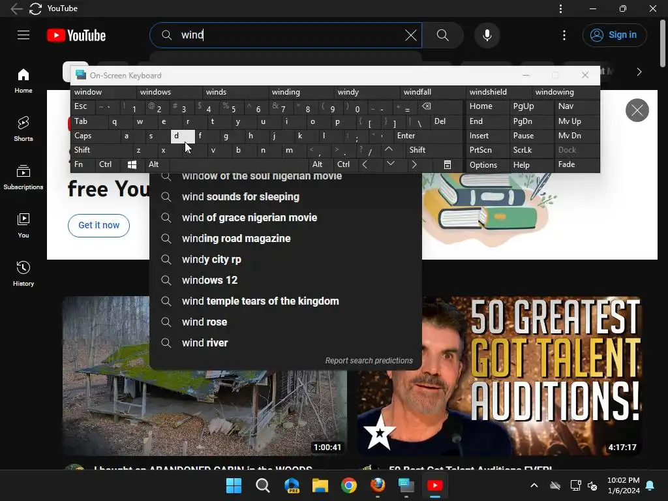This screenshot has width=668, height=501.
Task: Toggle the left Shift key
Action: coord(101,150)
